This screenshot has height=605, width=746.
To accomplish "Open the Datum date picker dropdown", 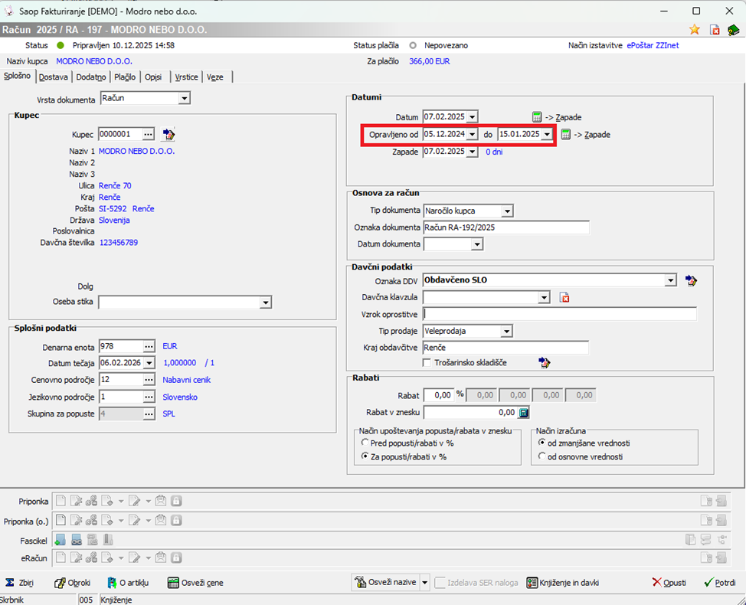I will pos(472,117).
